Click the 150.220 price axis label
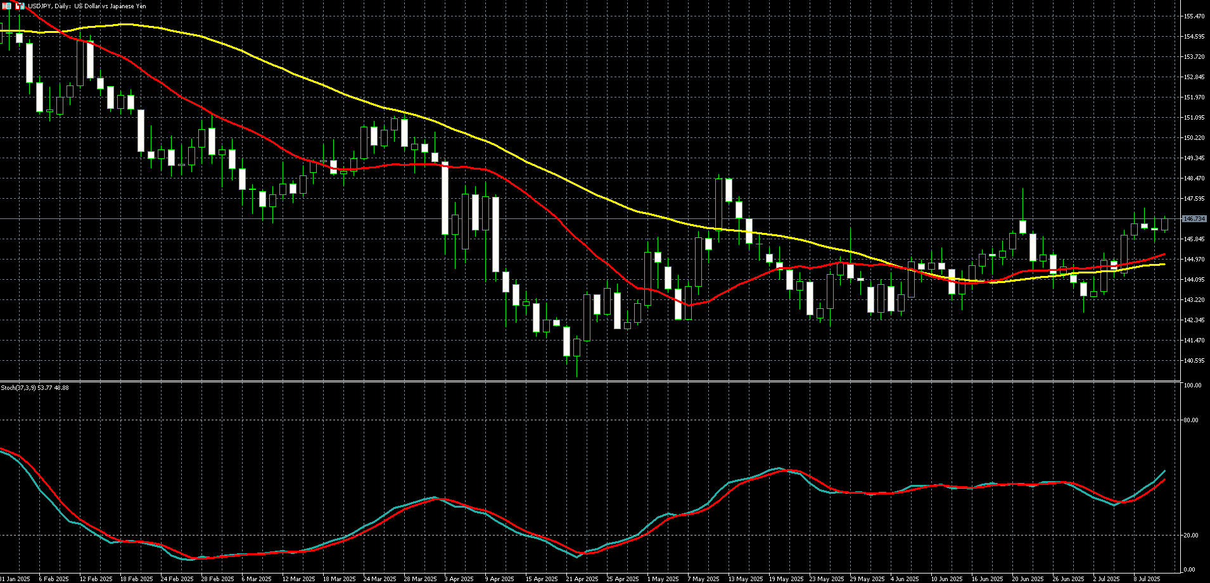The image size is (1210, 583). [1194, 138]
